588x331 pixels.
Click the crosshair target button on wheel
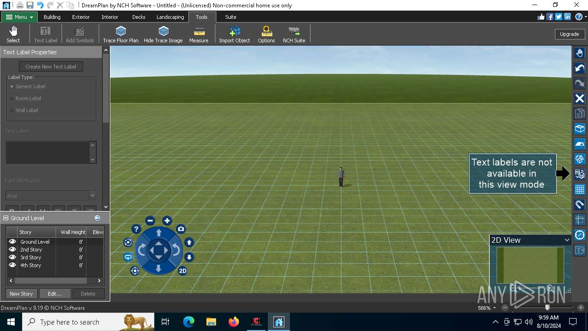[135, 271]
